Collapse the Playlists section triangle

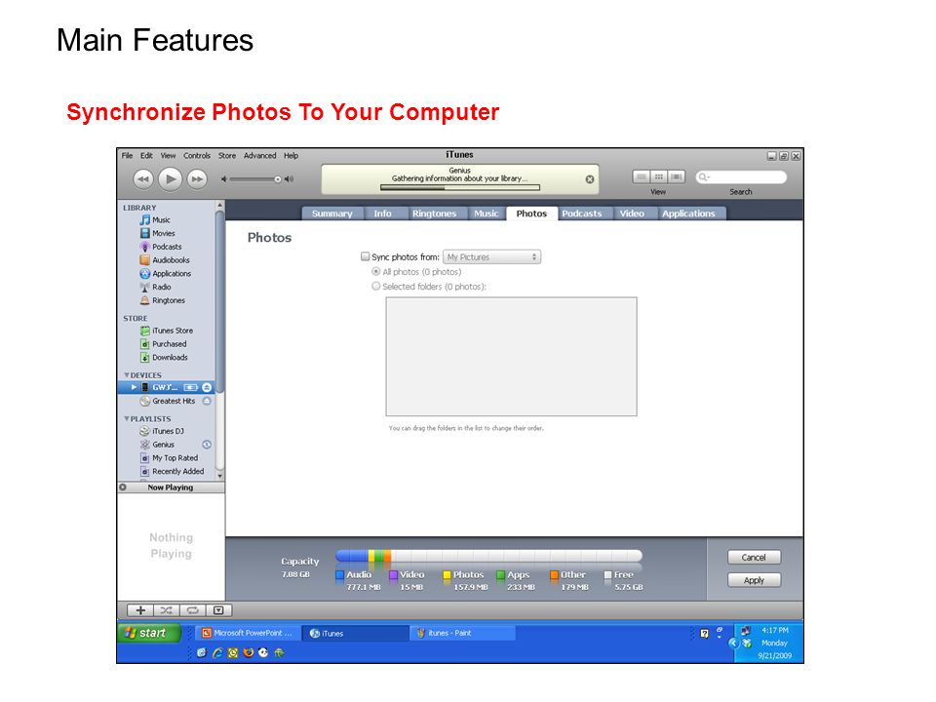pyautogui.click(x=126, y=419)
